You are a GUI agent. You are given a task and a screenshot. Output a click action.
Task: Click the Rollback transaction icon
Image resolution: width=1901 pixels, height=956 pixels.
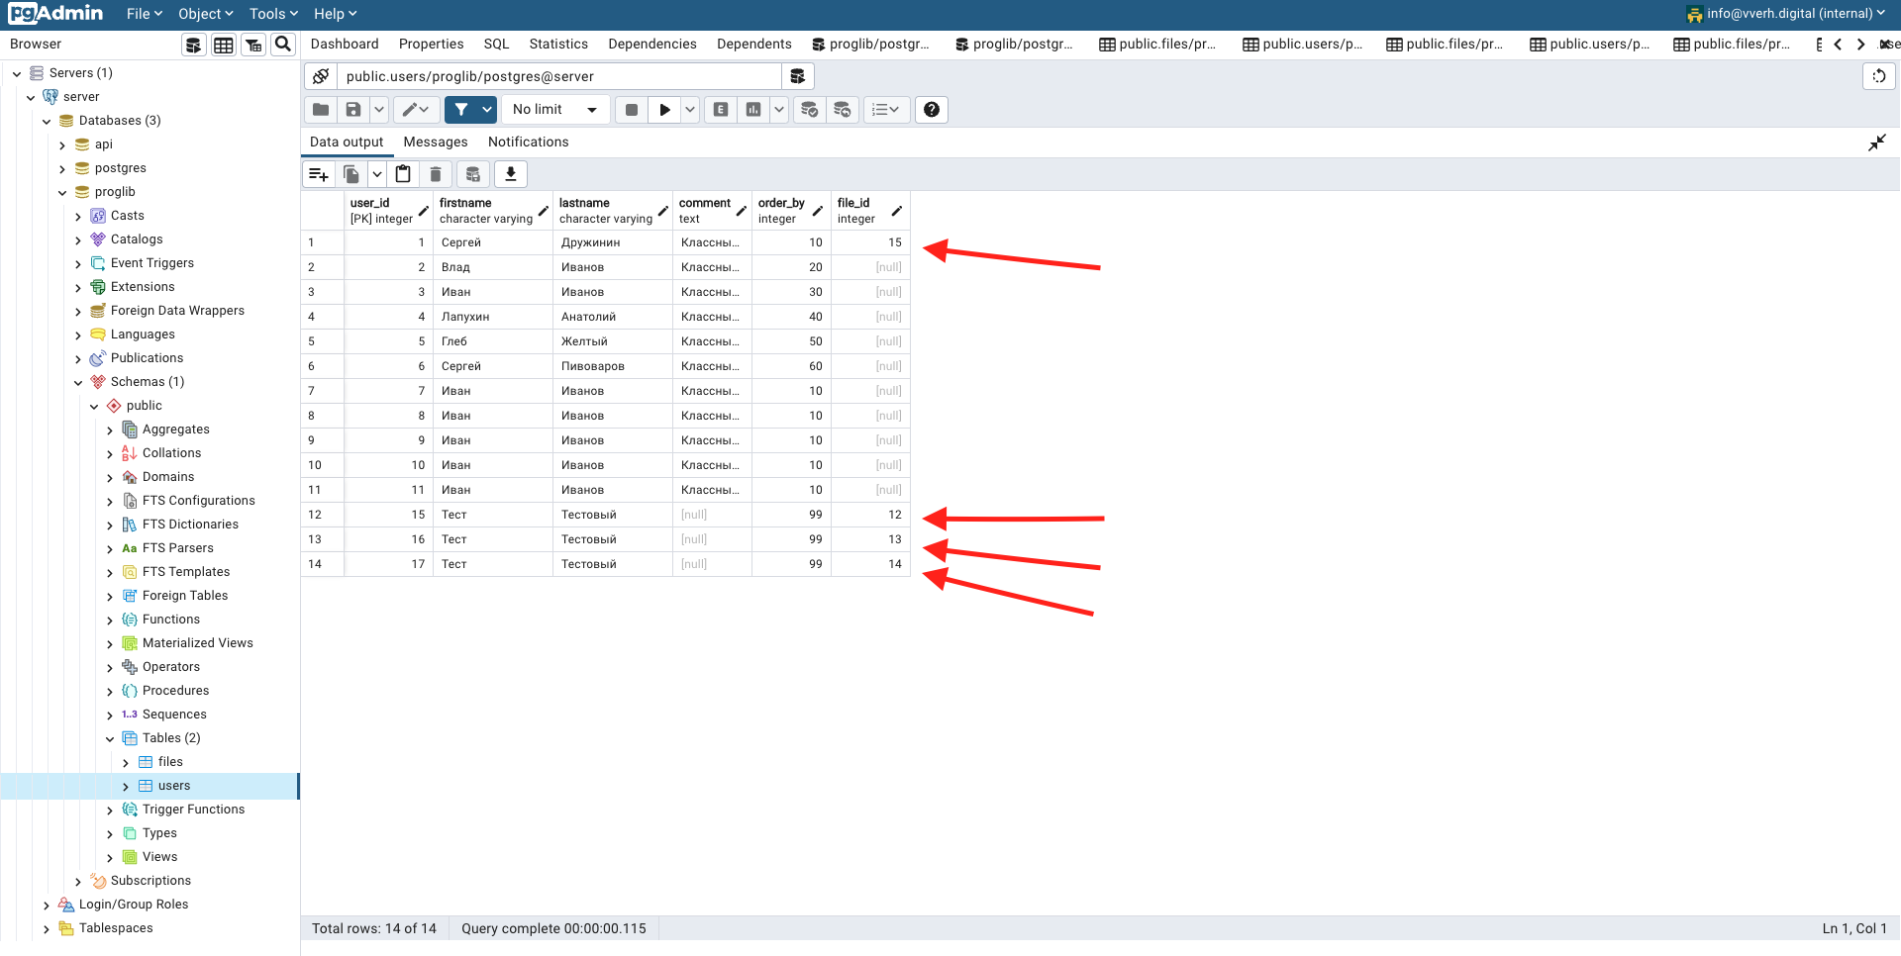842,110
